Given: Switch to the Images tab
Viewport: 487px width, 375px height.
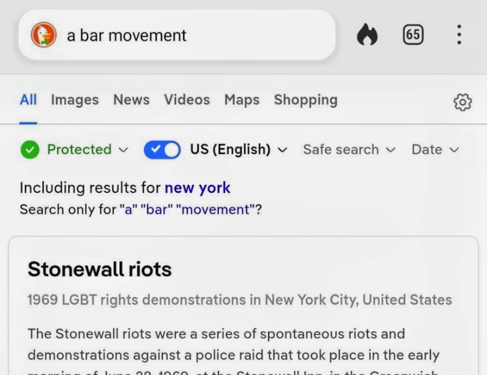Looking at the screenshot, I should coord(75,100).
